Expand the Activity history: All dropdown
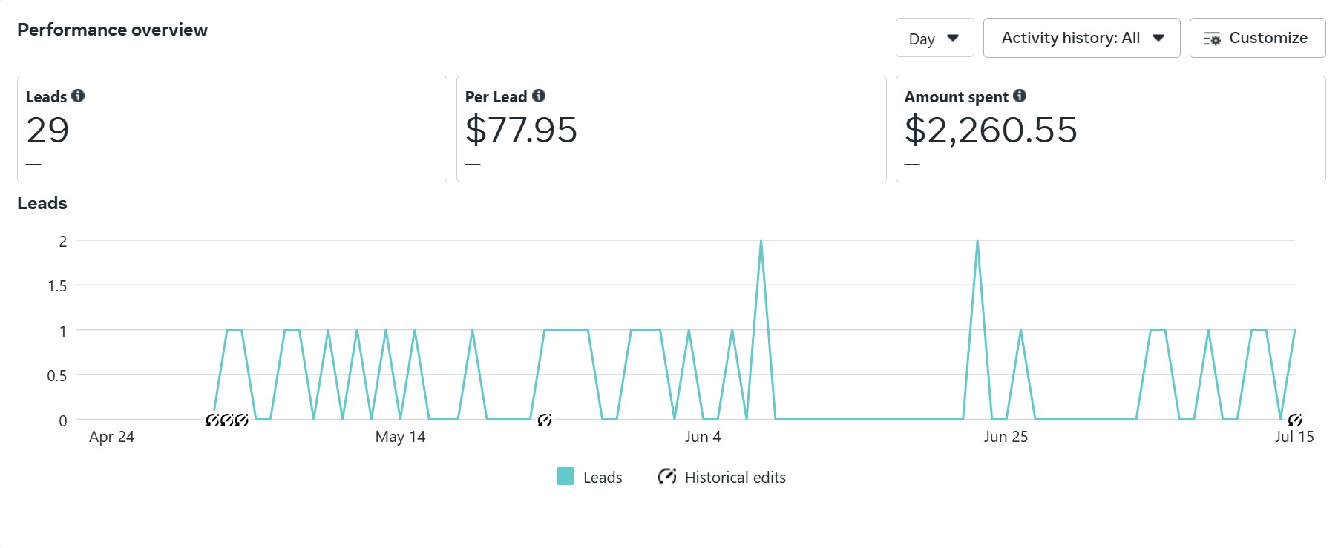 (1081, 38)
